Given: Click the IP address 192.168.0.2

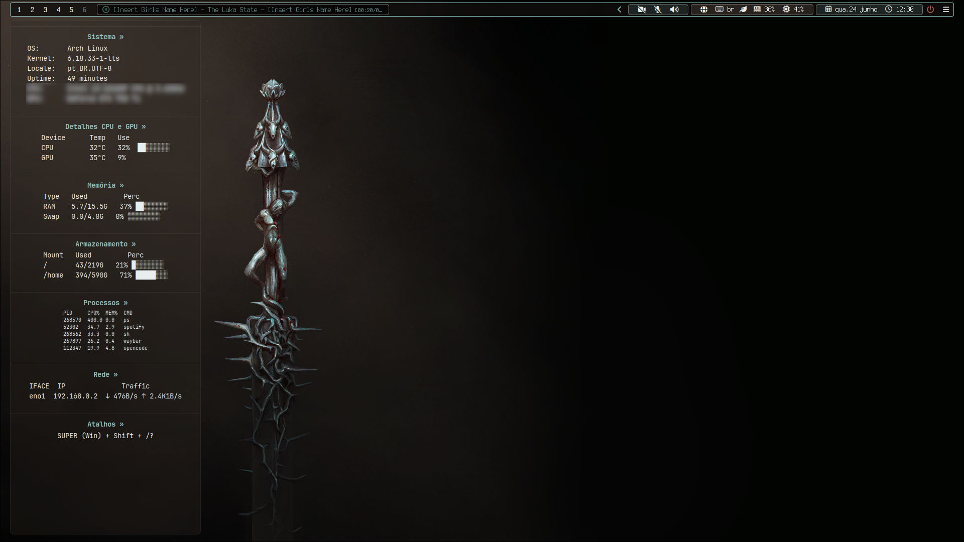Looking at the screenshot, I should pyautogui.click(x=75, y=396).
